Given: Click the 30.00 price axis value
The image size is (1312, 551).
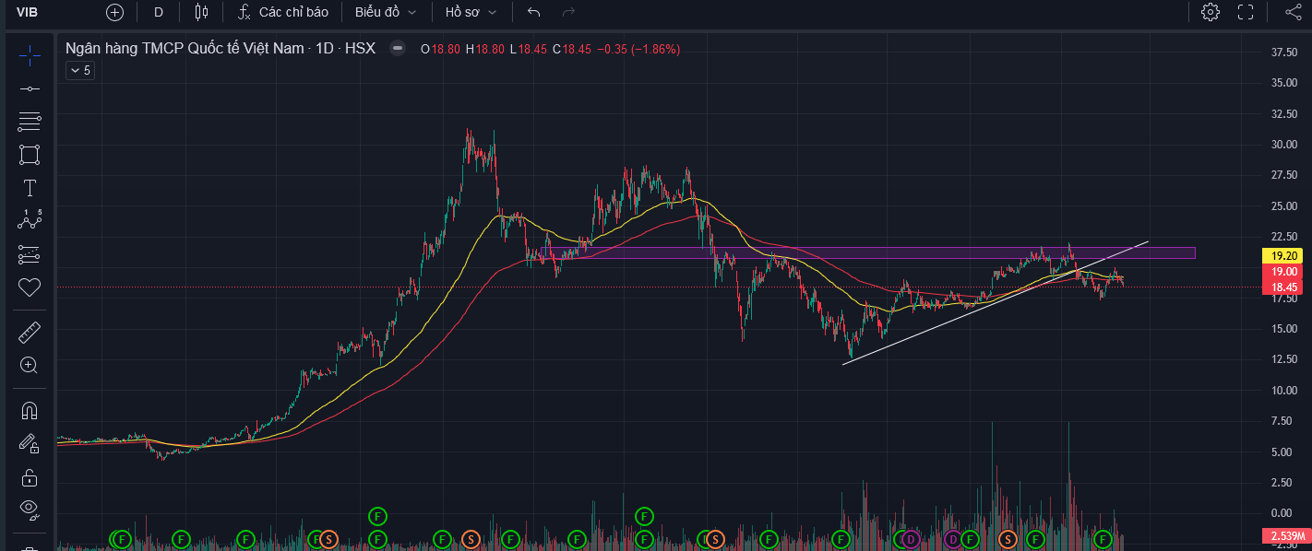Looking at the screenshot, I should [x=1285, y=145].
